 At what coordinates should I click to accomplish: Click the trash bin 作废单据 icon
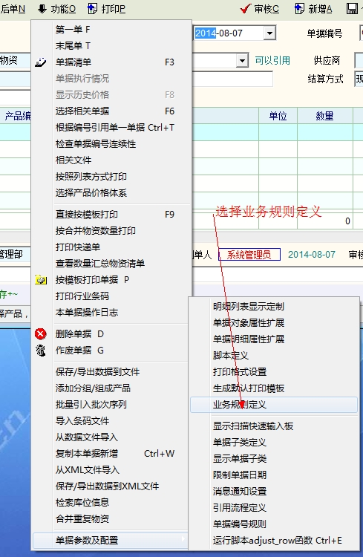coord(41,351)
